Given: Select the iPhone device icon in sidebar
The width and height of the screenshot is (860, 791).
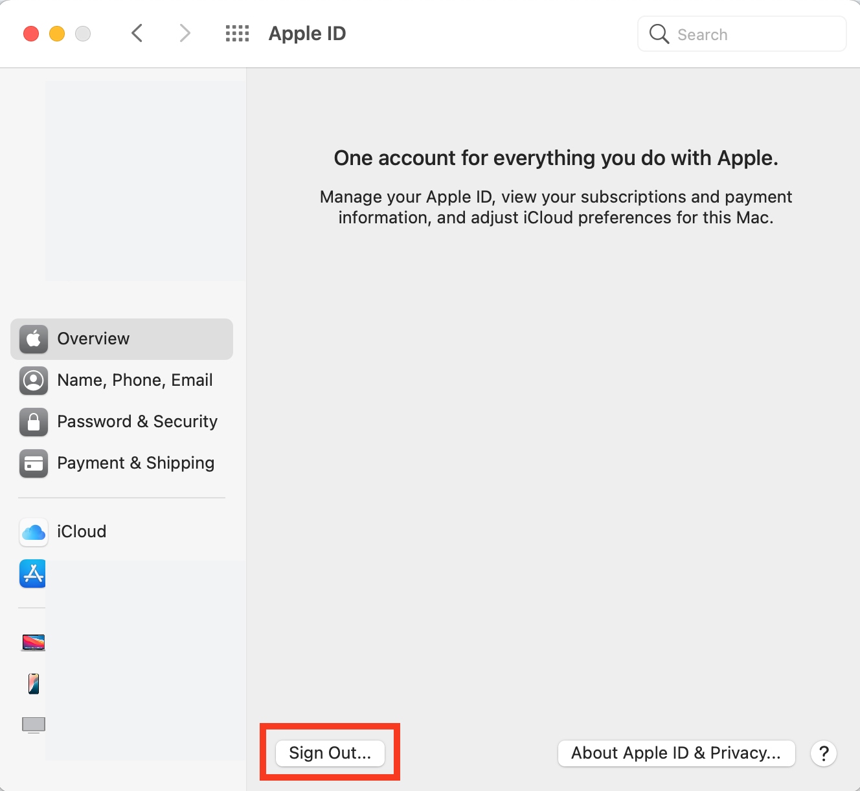Looking at the screenshot, I should click(33, 683).
